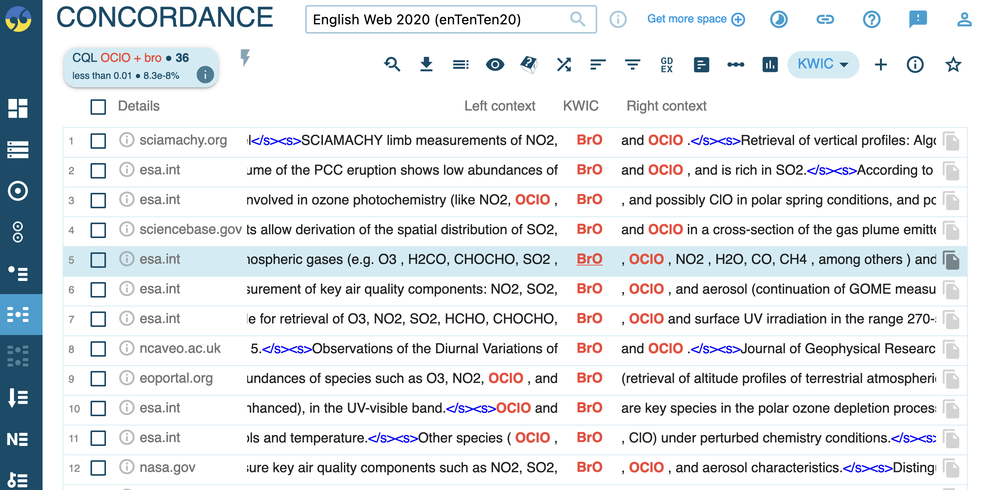
Task: Click the shuffle lines icon
Action: click(x=564, y=64)
